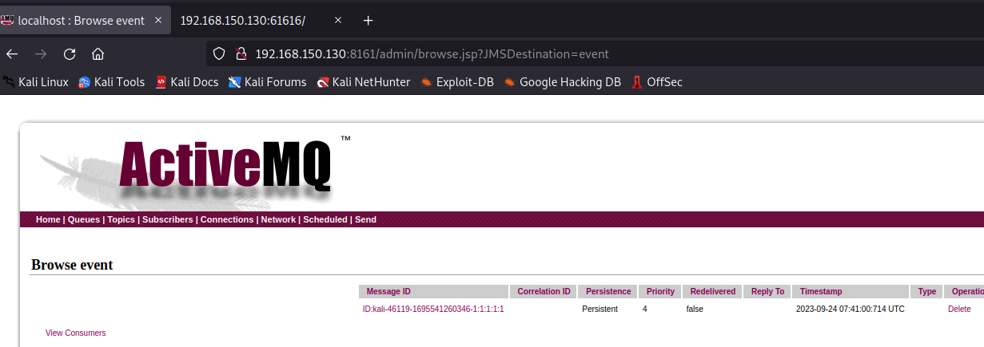This screenshot has height=347, width=984.
Task: Select the timestamp 2023-09-24 07:41:00:714 UTC
Action: [851, 309]
